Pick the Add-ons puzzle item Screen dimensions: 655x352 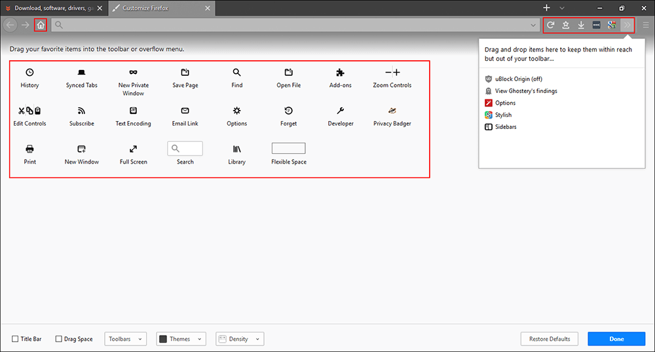(x=341, y=79)
